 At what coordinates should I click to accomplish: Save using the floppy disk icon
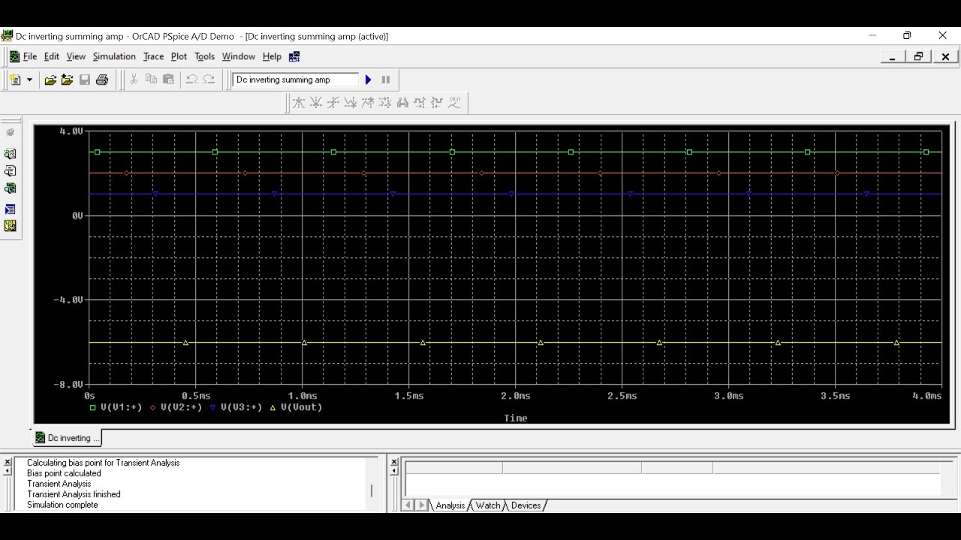(85, 79)
